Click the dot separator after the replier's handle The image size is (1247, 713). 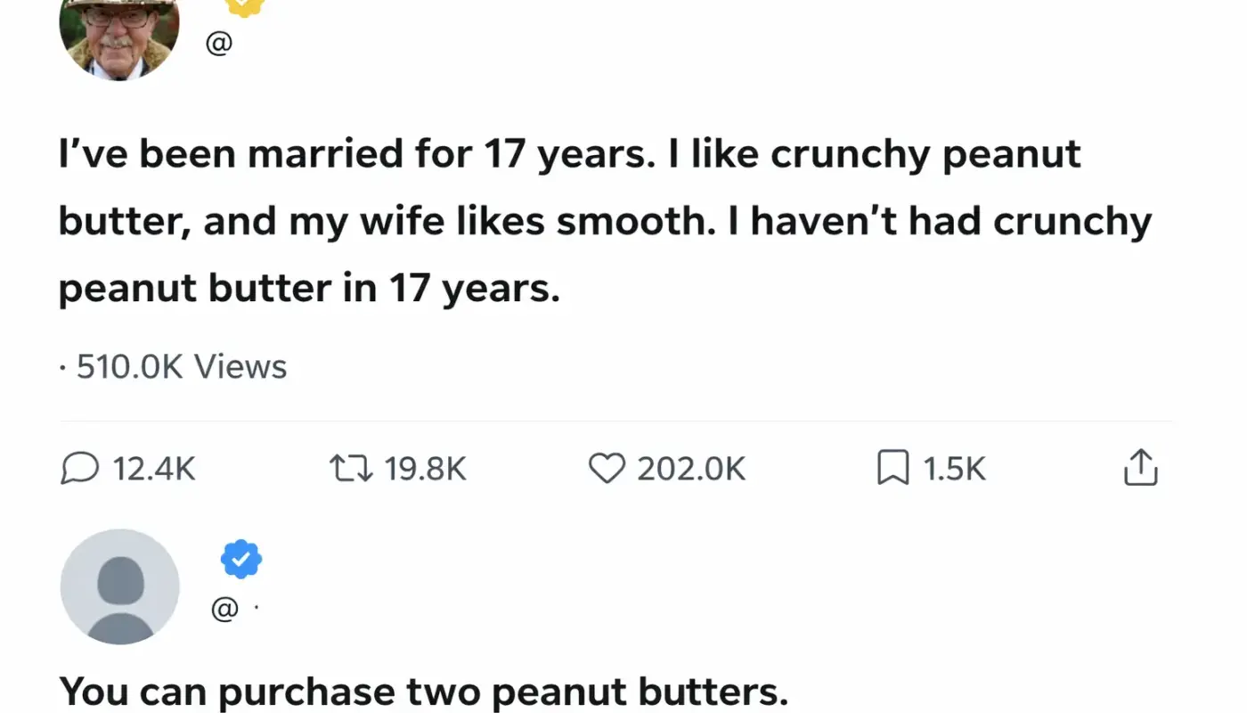(x=256, y=609)
